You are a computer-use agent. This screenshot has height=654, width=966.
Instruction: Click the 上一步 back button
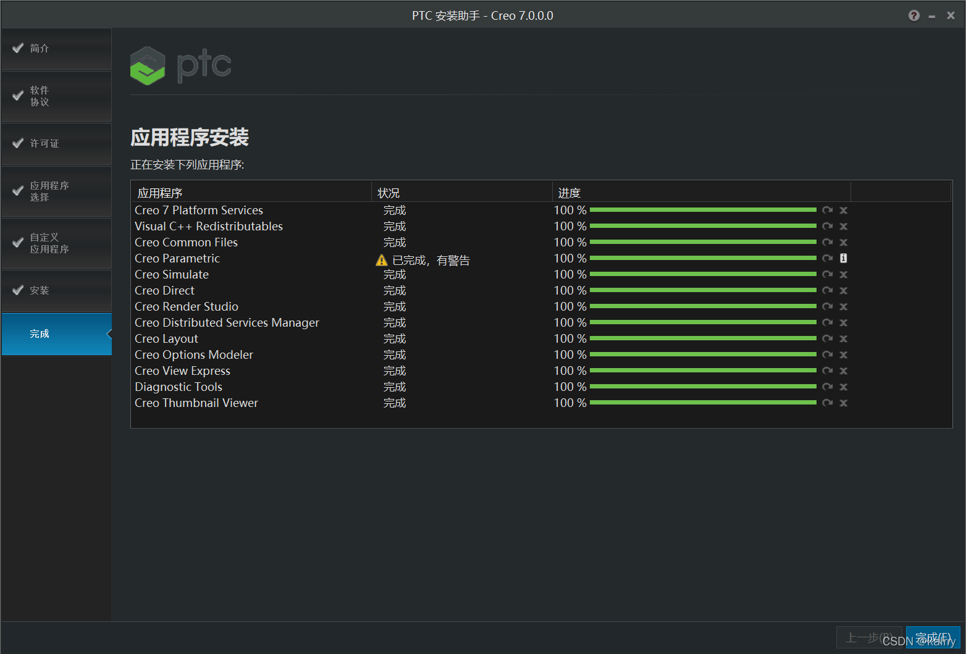point(870,637)
